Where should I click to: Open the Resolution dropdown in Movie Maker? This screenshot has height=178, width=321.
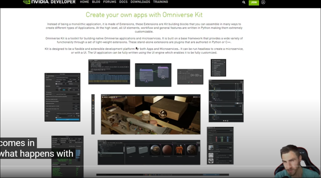(x=67, y=86)
